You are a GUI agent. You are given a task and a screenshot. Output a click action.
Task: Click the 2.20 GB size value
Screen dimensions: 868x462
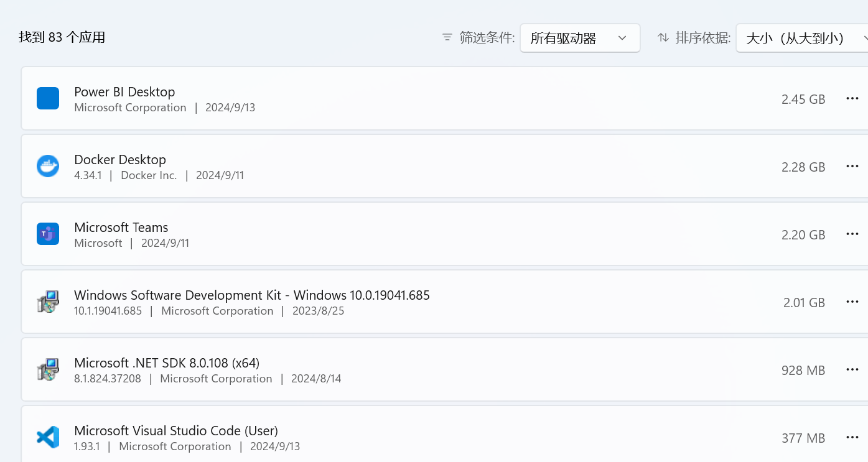pos(803,235)
